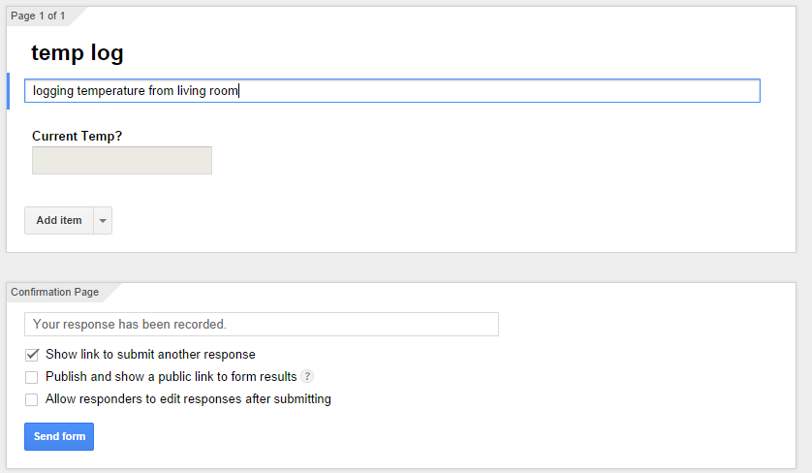Screen dimensions: 812x473
Task: Click the Current Temp? question label
Action: click(x=78, y=137)
